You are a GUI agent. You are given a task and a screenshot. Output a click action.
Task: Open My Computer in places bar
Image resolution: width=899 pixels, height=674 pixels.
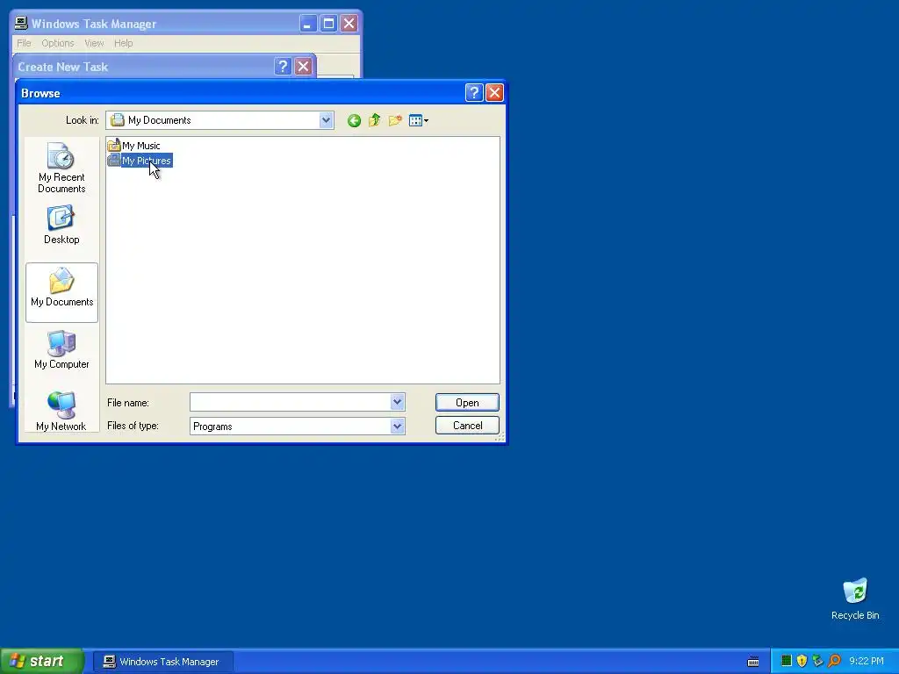[61, 350]
